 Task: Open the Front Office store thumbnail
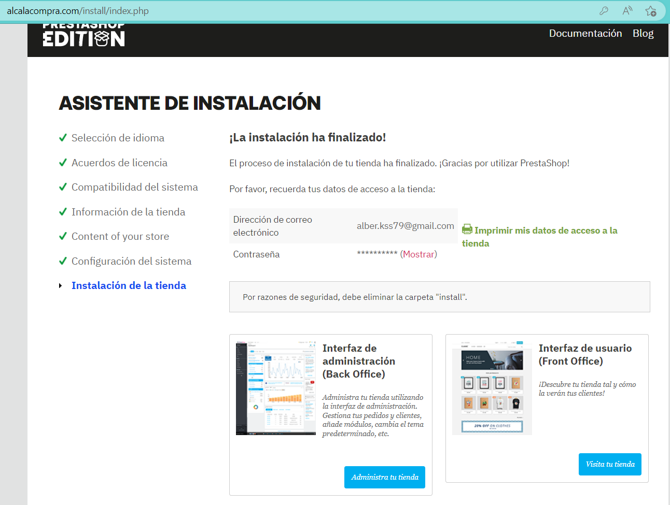[492, 388]
